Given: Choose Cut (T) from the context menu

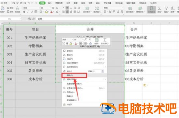Looking at the screenshot, I should (x=84, y=55).
